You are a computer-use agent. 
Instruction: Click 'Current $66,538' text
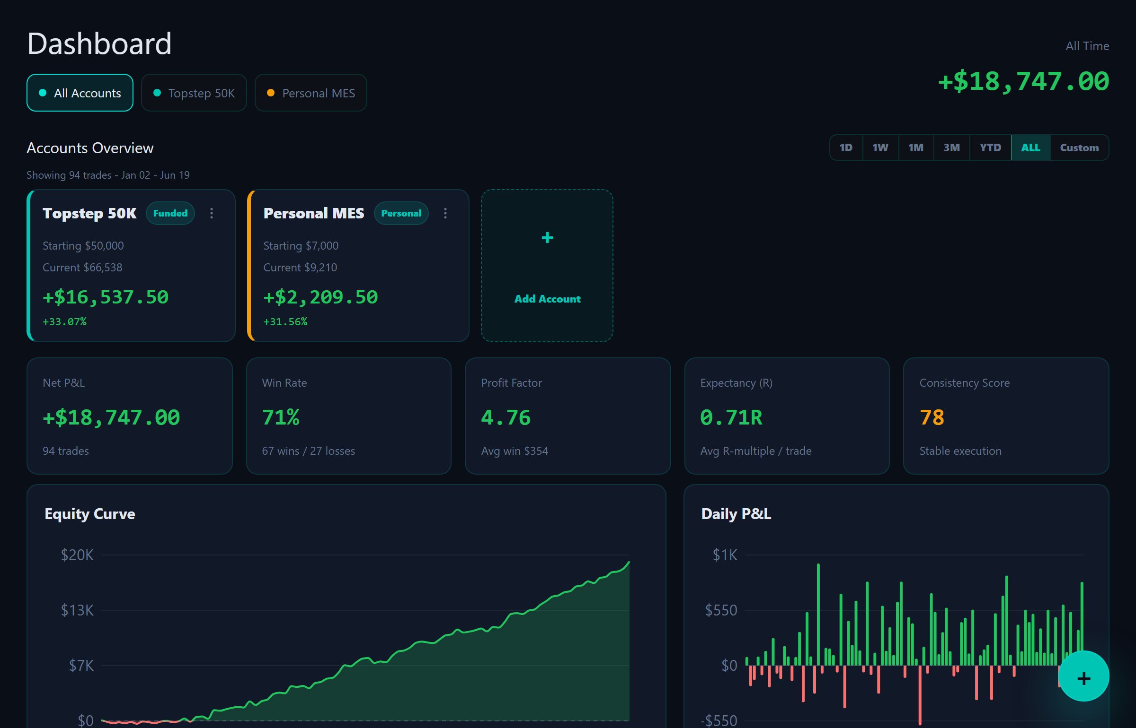pyautogui.click(x=82, y=268)
